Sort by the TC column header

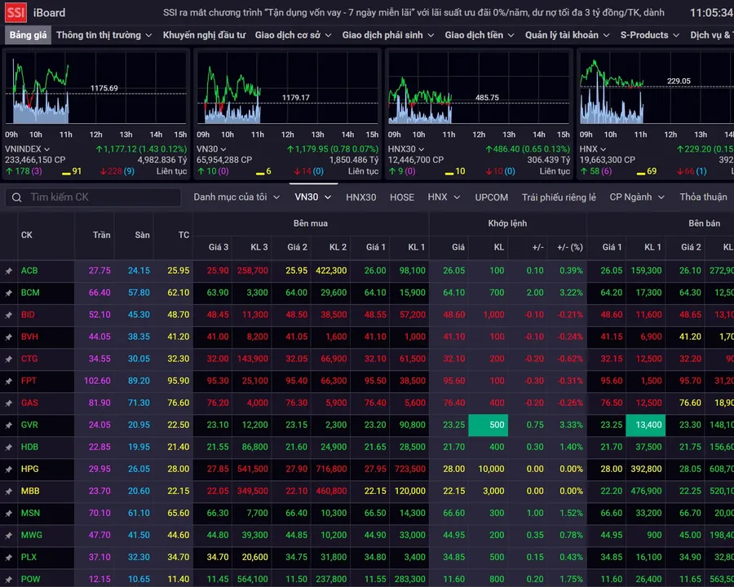point(183,236)
